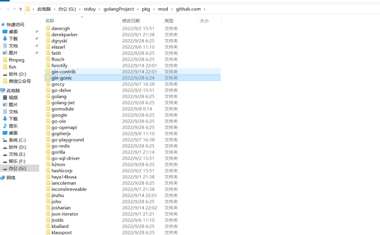Click the davecgh folder icon
The height and width of the screenshot is (235, 380).
48,28
